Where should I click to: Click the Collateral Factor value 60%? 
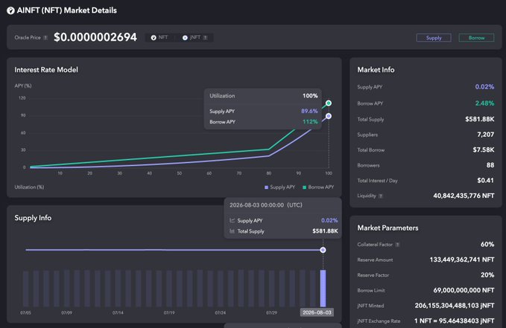coord(487,244)
